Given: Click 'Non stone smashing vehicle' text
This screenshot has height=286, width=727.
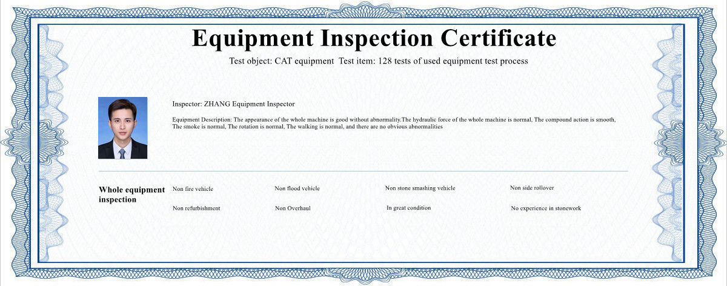Looking at the screenshot, I should 420,188.
